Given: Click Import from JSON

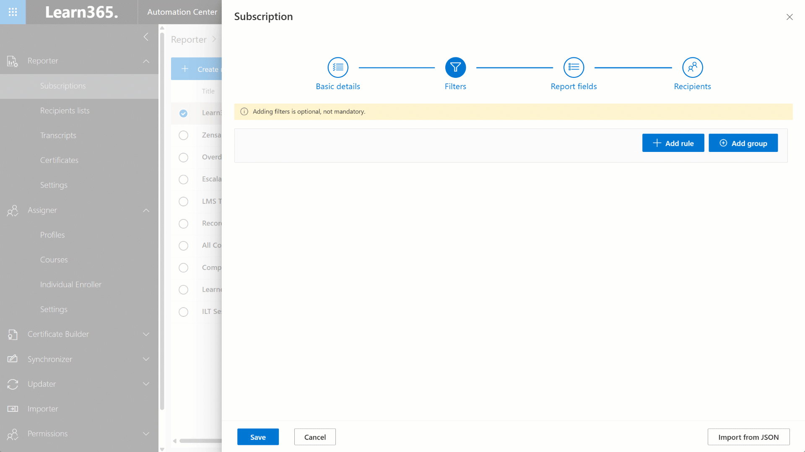Looking at the screenshot, I should pos(748,437).
